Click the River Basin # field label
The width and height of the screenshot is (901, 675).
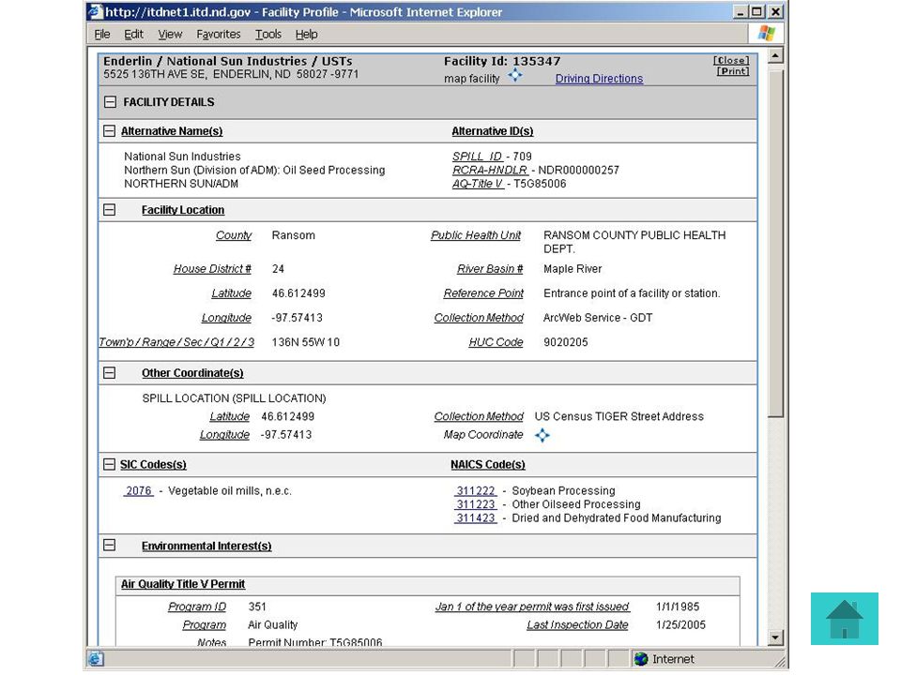(x=490, y=269)
